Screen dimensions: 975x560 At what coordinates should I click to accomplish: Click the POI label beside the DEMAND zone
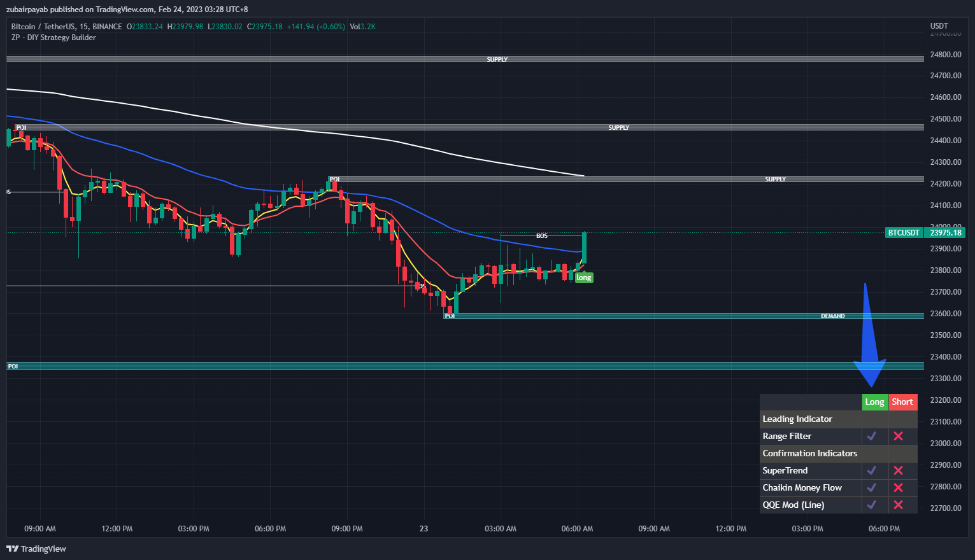point(450,316)
